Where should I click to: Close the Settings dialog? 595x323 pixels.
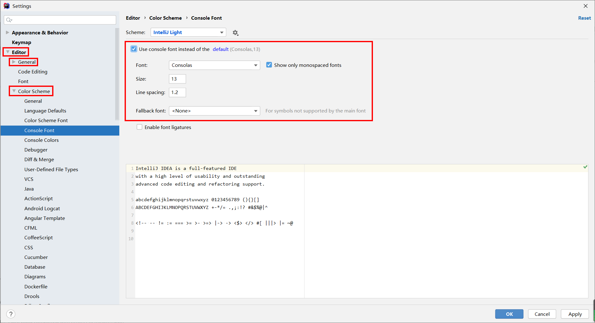(586, 6)
